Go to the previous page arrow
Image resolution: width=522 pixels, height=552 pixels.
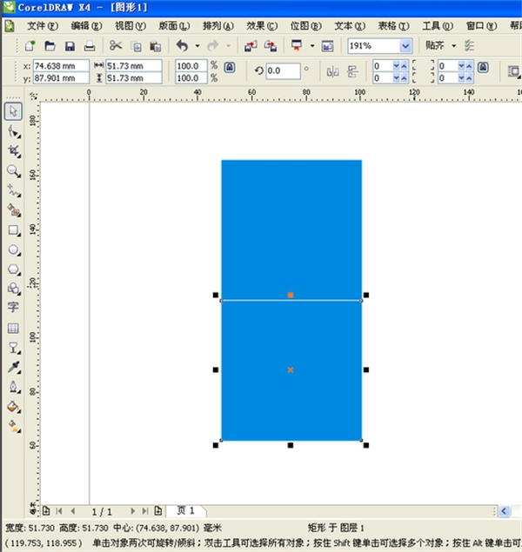[x=73, y=511]
